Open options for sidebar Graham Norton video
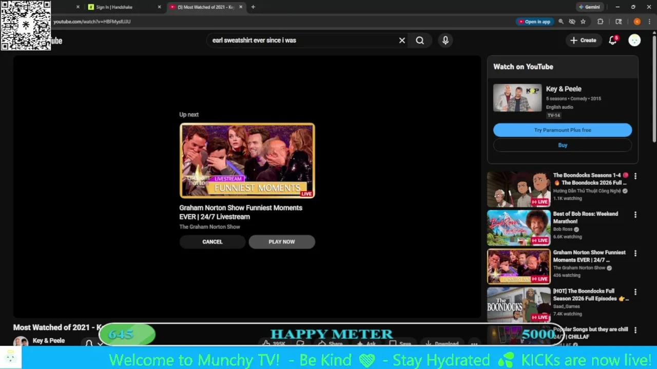Image resolution: width=657 pixels, height=369 pixels. (x=635, y=253)
